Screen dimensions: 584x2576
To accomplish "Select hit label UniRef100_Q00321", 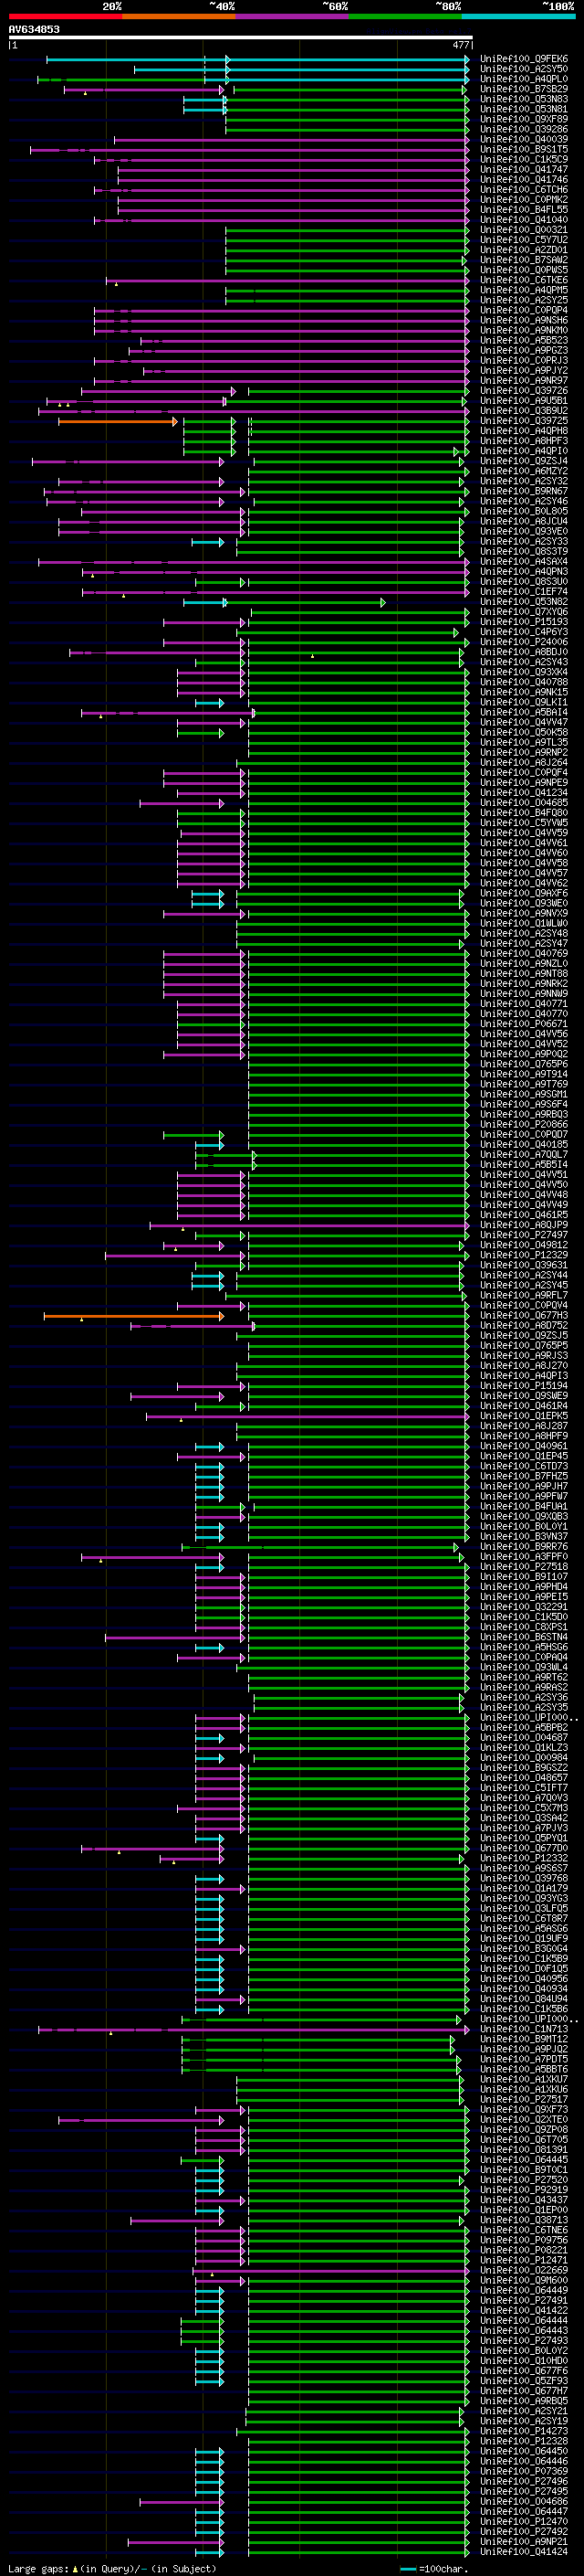I will point(524,230).
